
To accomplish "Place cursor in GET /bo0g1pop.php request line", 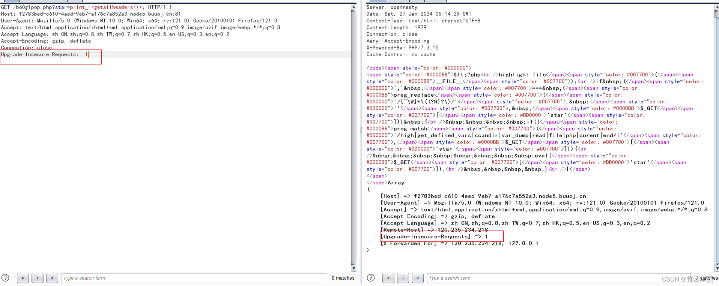I will point(86,7).
